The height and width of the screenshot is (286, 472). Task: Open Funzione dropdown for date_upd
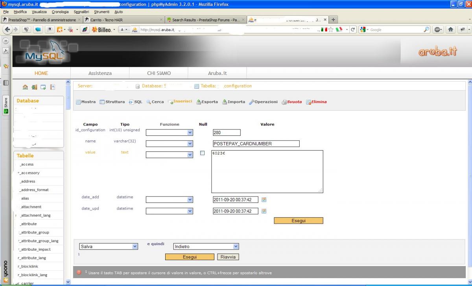click(170, 211)
